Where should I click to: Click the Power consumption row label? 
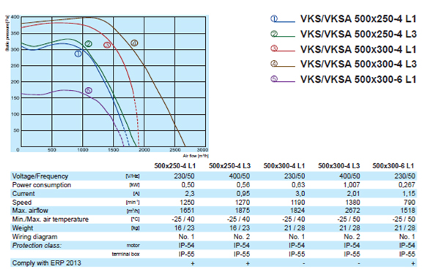click(42, 185)
